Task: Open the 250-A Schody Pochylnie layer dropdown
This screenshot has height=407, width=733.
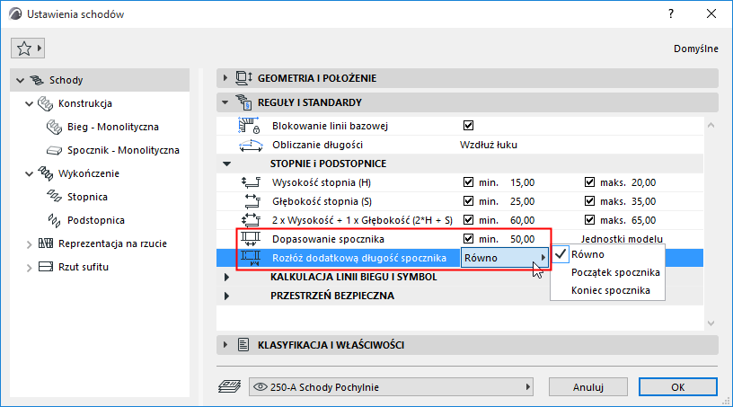Action: point(392,387)
